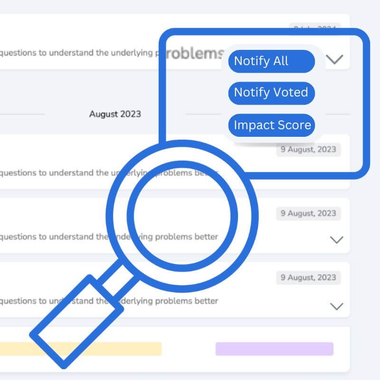Click the August 2023 section divider label
The height and width of the screenshot is (380, 380).
115,114
